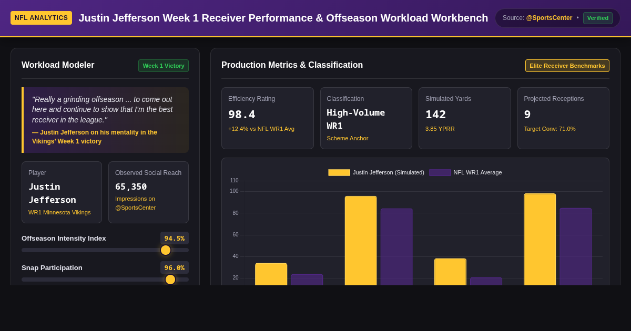Click the NFL ANALYTICS badge
Screen dimensions: 631x331
pyautogui.click(x=41, y=18)
